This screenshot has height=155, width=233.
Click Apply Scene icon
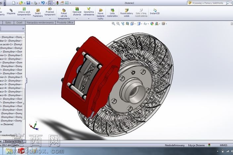point(157,23)
